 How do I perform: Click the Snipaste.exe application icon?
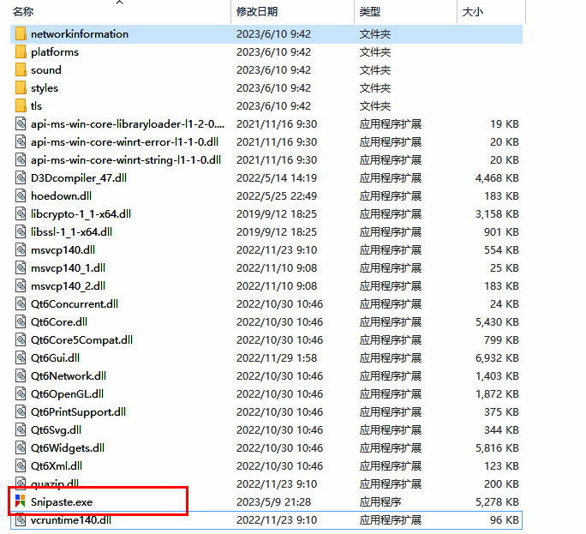[x=21, y=501]
